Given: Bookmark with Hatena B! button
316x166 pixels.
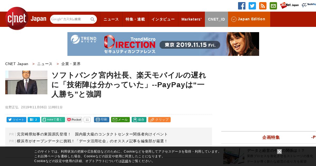Looking at the screenshot, I should coord(34,120).
